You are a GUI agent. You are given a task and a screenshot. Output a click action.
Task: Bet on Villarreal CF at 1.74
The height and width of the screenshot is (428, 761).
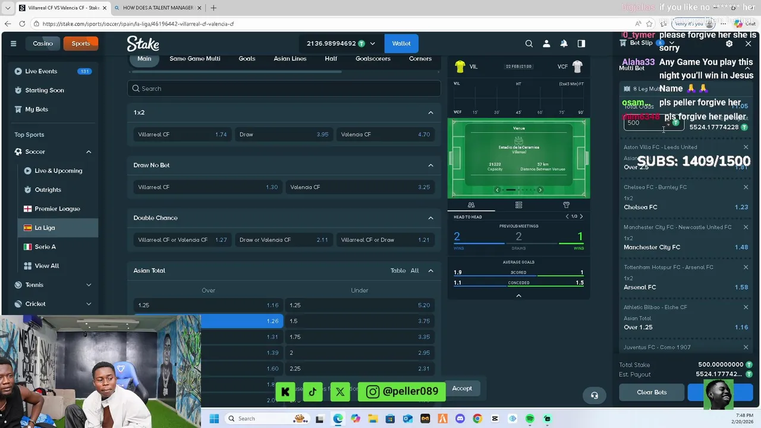click(x=183, y=134)
